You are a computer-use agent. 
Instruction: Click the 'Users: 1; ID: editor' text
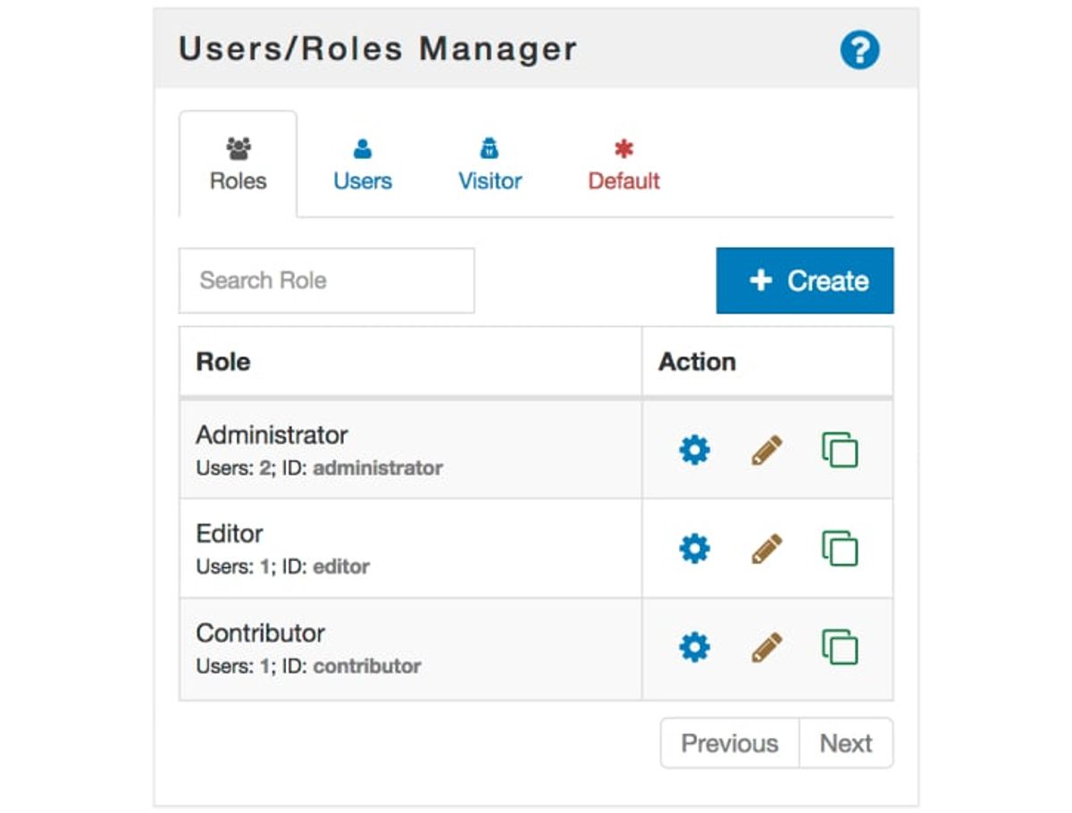282,566
